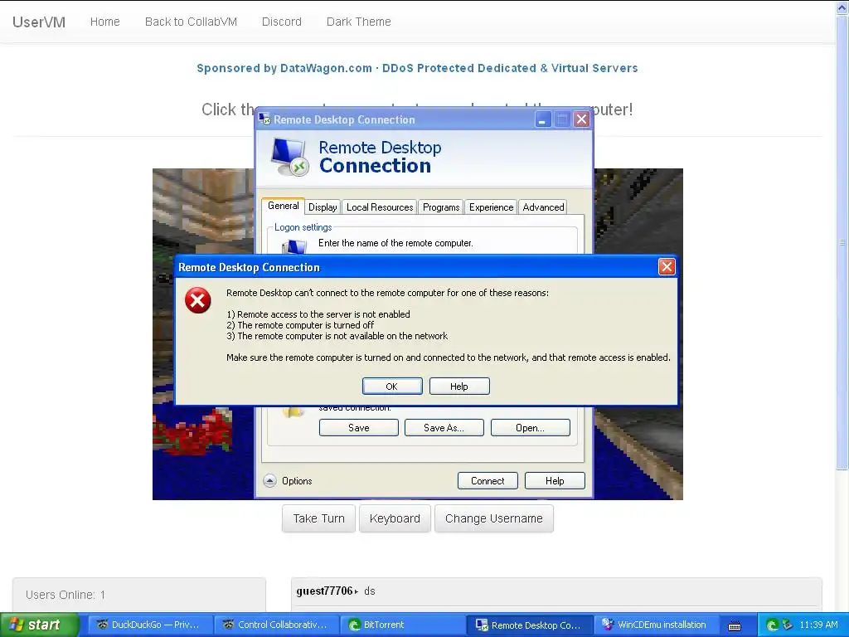Click the Keyboard button

tap(395, 518)
